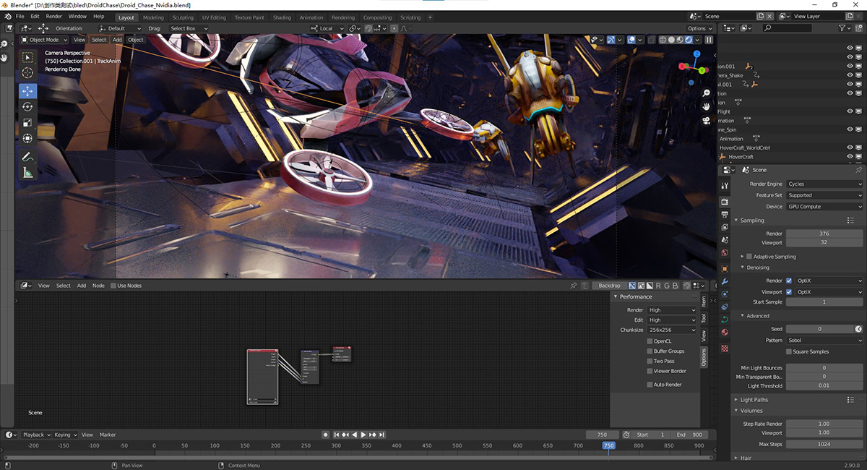Click the Render samples field showing 376
The height and width of the screenshot is (470, 867).
824,234
